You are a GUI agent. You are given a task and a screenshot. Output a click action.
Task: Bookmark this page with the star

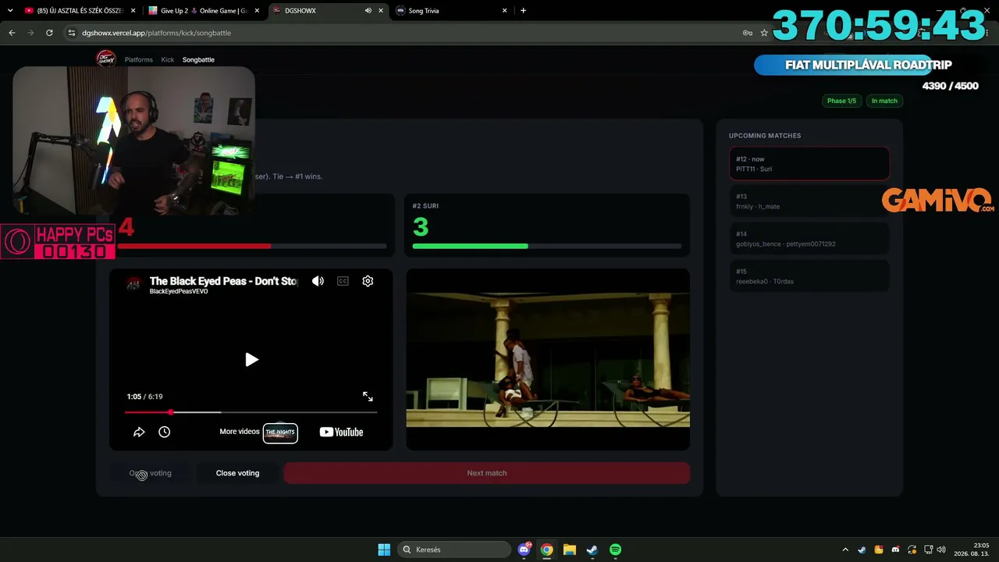(764, 33)
